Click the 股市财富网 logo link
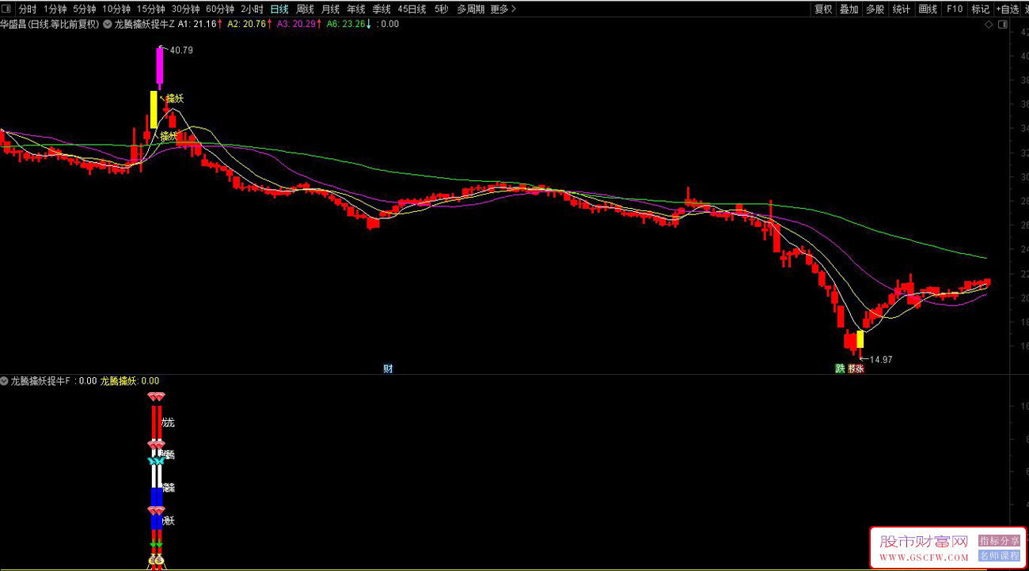1029x571 pixels. tap(925, 542)
